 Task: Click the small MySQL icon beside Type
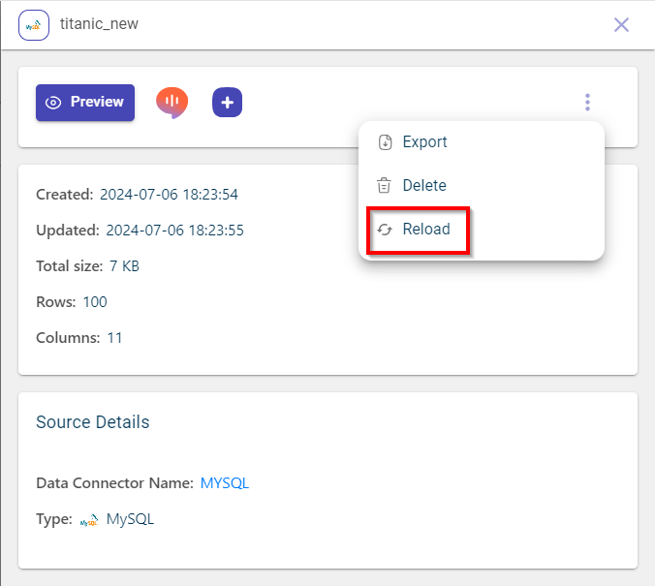click(x=89, y=520)
